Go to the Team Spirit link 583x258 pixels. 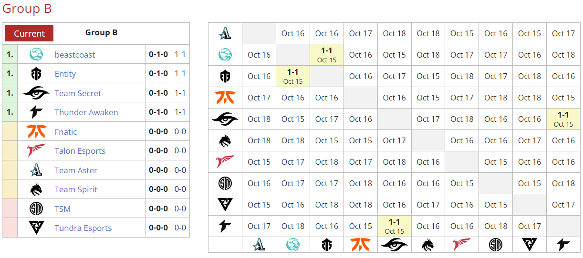76,189
